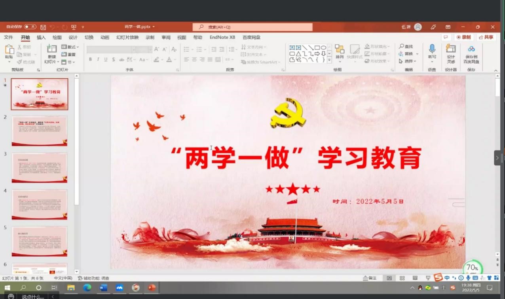505x299 pixels.
Task: Select slide 2 thumbnail
Action: tap(40, 131)
